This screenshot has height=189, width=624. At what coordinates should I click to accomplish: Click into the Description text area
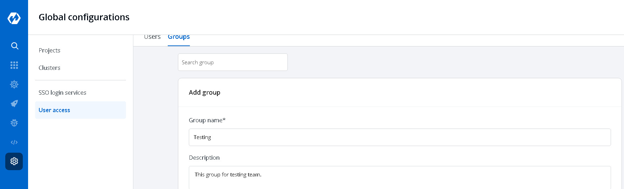click(400, 177)
